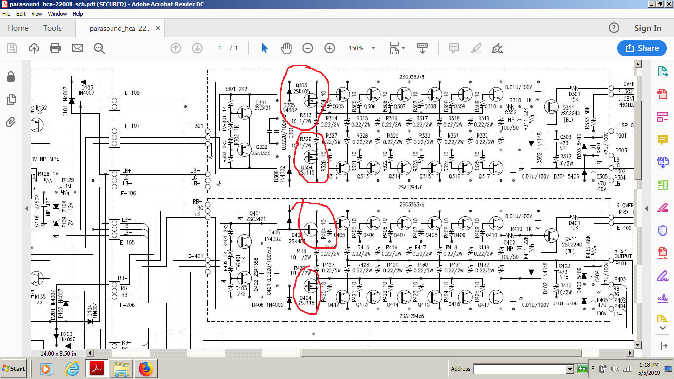Click vertical scrollbar down arrow
The image size is (674, 379).
tap(637, 345)
